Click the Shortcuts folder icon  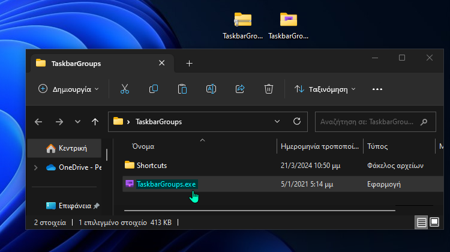[x=130, y=165]
